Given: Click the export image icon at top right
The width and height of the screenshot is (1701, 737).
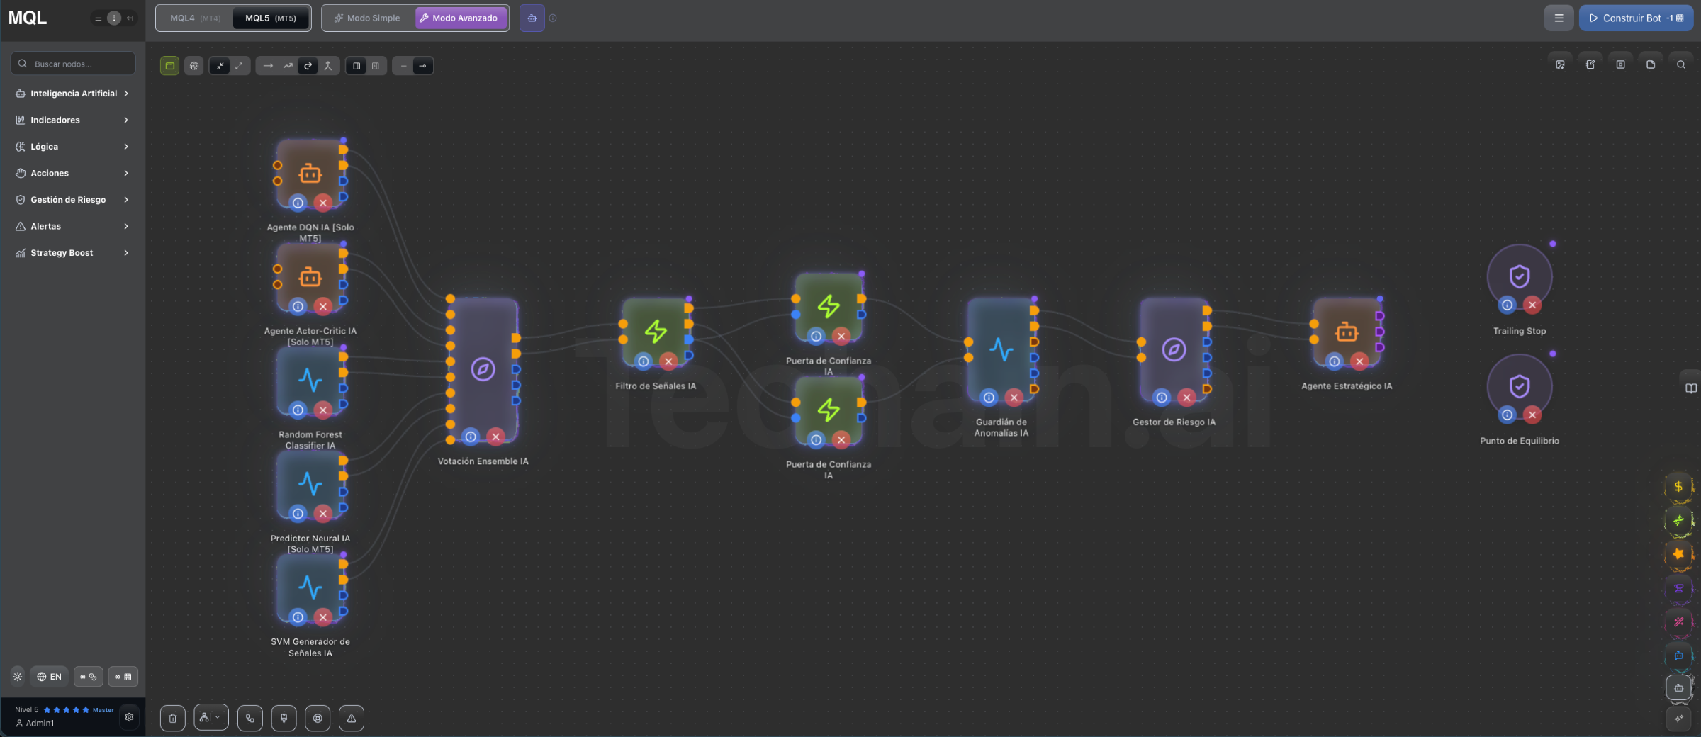Looking at the screenshot, I should click(1560, 64).
